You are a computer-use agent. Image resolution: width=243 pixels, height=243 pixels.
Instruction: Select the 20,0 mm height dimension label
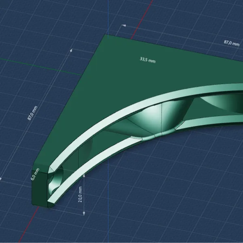pos(80,194)
